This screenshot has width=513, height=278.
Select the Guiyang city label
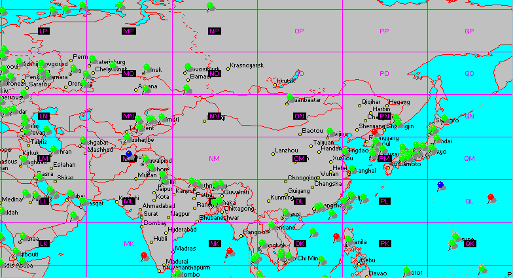[298, 191]
